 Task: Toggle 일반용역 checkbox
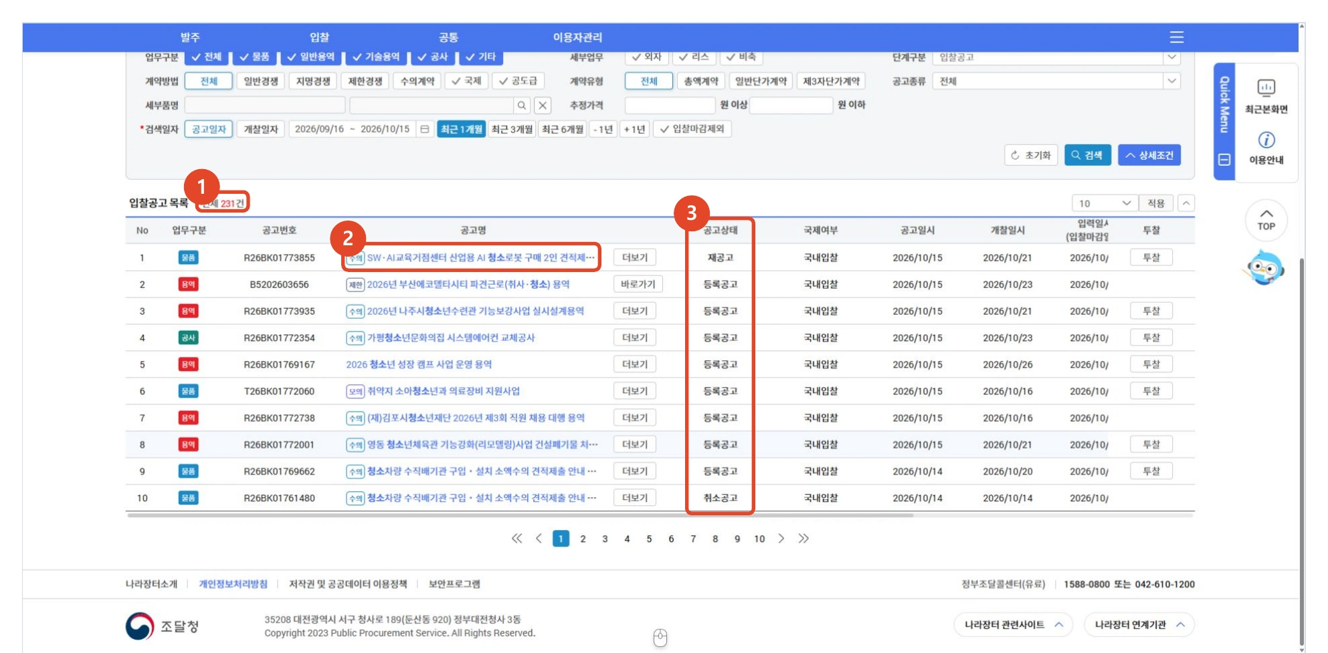310,57
